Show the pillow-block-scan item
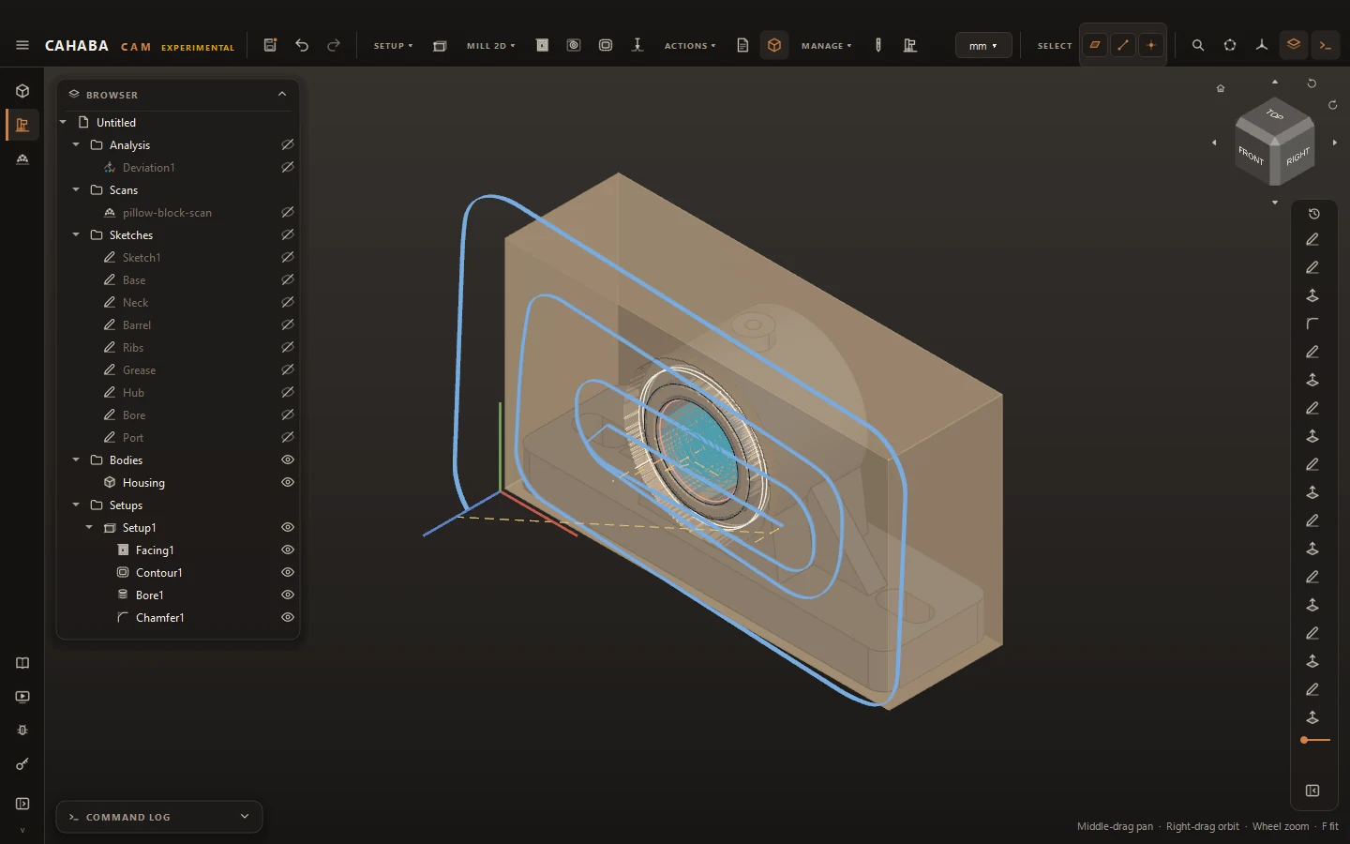Image resolution: width=1350 pixels, height=844 pixels. point(288,212)
